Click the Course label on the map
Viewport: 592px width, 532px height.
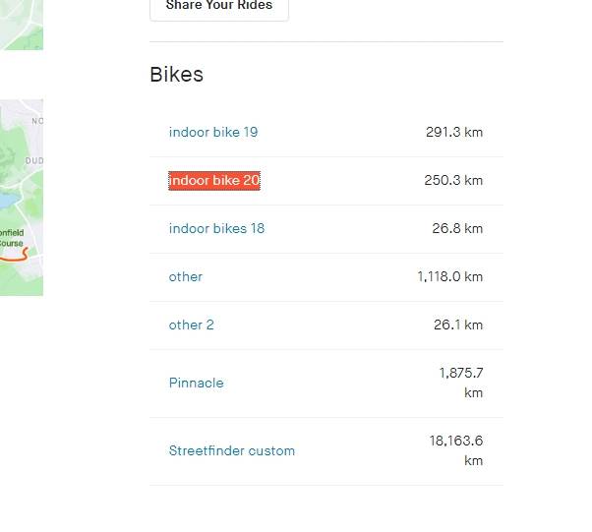point(11,243)
